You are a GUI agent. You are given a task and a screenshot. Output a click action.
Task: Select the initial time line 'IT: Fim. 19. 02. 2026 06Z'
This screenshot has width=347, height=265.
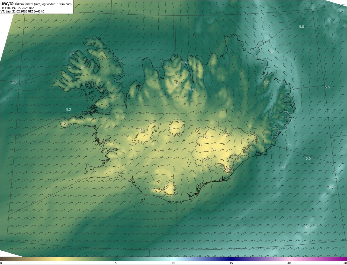tap(18, 8)
